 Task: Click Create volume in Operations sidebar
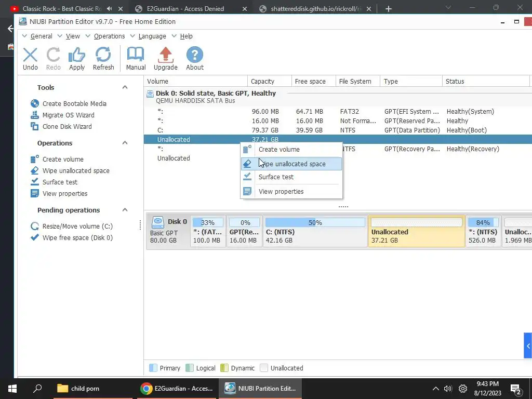(57, 159)
